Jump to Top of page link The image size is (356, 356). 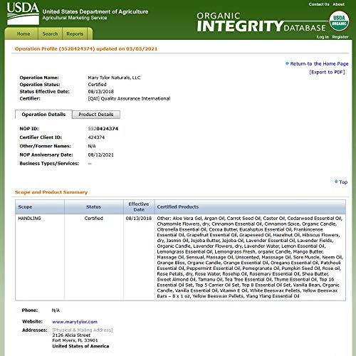click(343, 182)
